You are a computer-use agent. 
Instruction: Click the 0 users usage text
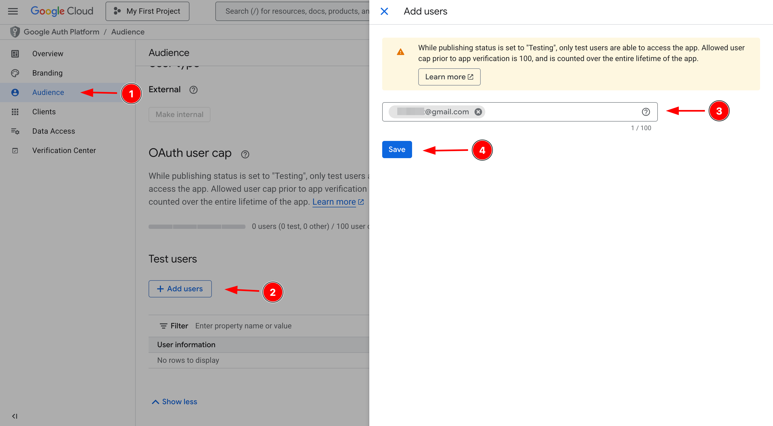point(310,226)
